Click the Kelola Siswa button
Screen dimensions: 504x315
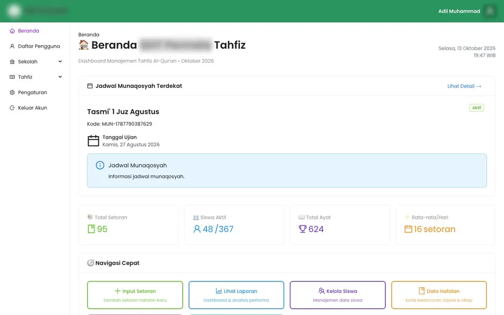[x=338, y=295]
